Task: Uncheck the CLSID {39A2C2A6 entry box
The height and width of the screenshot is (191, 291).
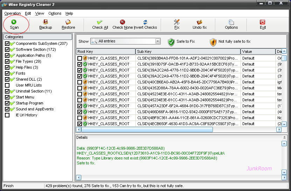Action: [x=79, y=70]
